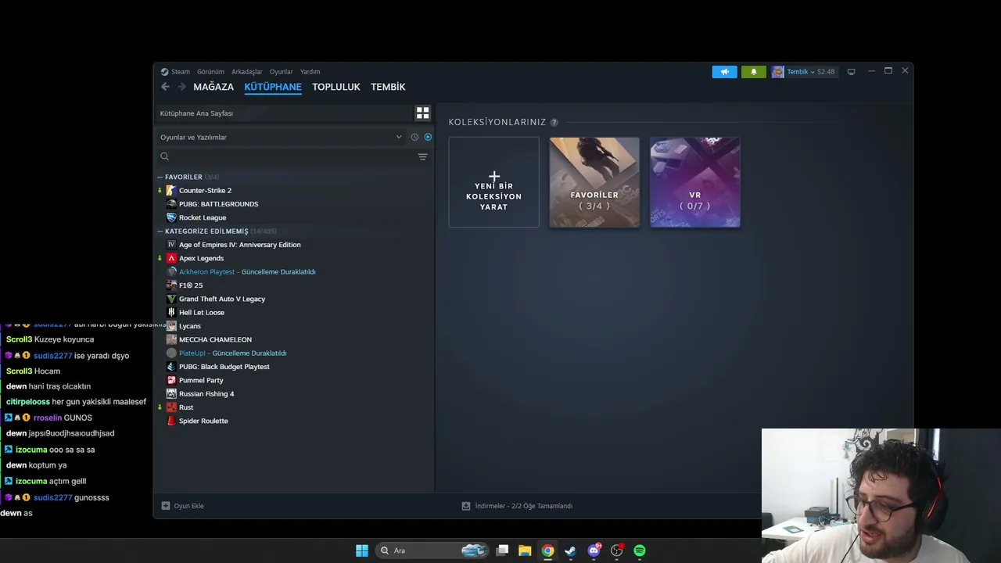Screen dimensions: 1001x563
Task: Switch to the MAĞAZA tab
Action: point(213,87)
